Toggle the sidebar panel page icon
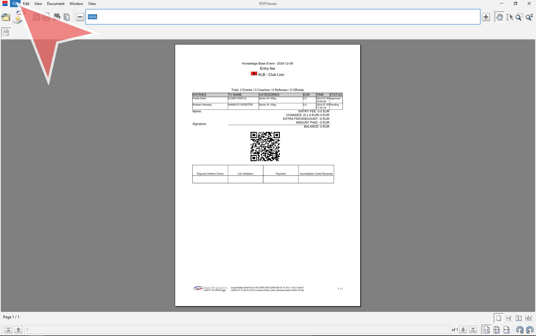536x336 pixels. tap(6, 32)
